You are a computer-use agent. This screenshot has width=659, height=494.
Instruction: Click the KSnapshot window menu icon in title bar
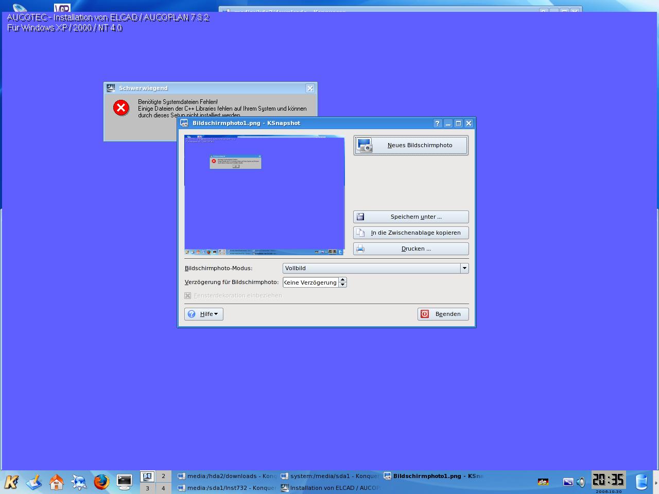pos(185,123)
